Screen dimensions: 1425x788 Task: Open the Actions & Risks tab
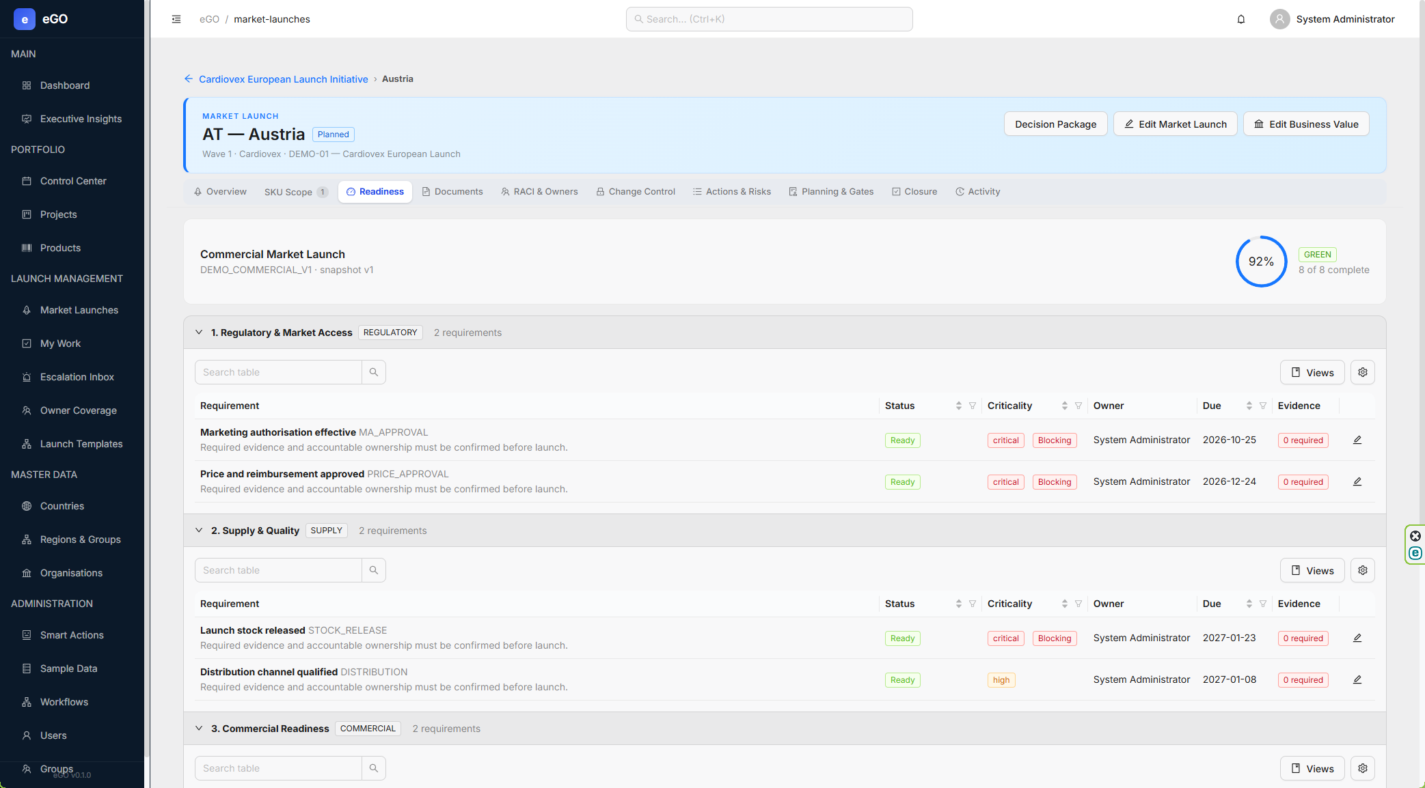[732, 192]
